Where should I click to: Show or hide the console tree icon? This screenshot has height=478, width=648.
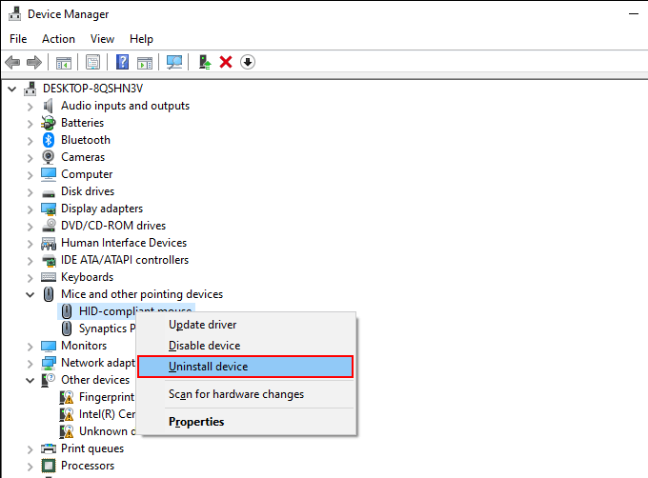(x=64, y=63)
